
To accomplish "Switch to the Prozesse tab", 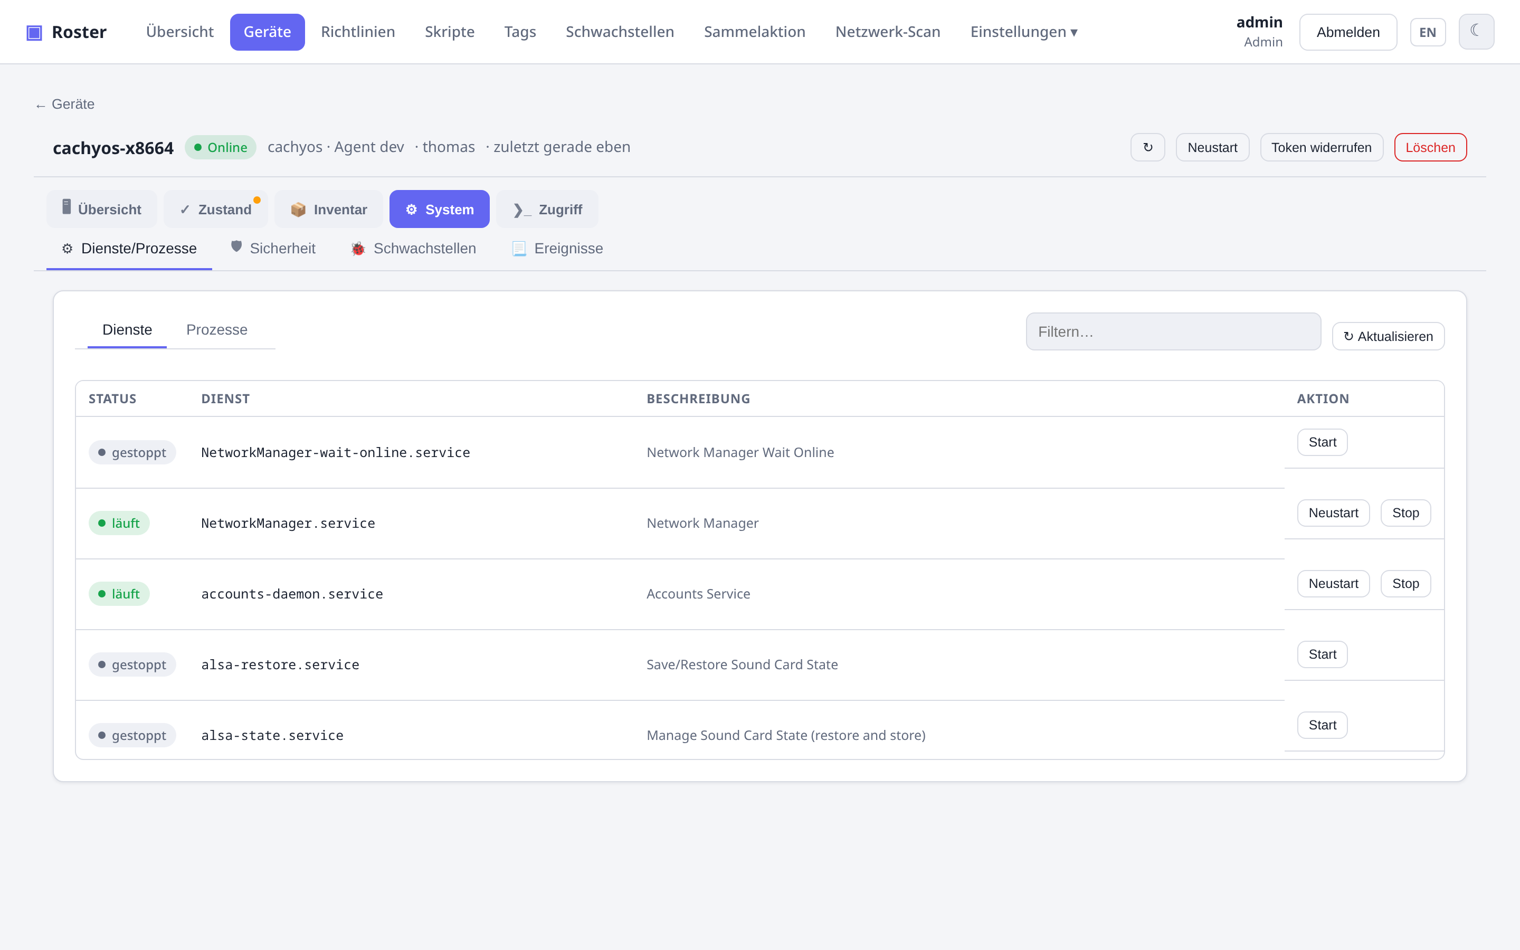I will tap(217, 330).
